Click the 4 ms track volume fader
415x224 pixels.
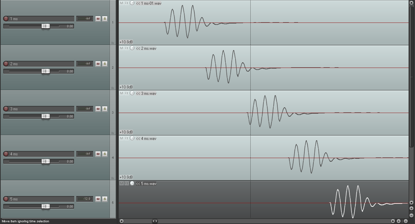(x=46, y=161)
